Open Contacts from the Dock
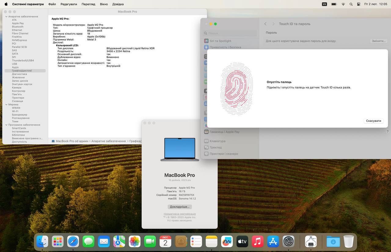The image size is (391, 252). point(181,242)
